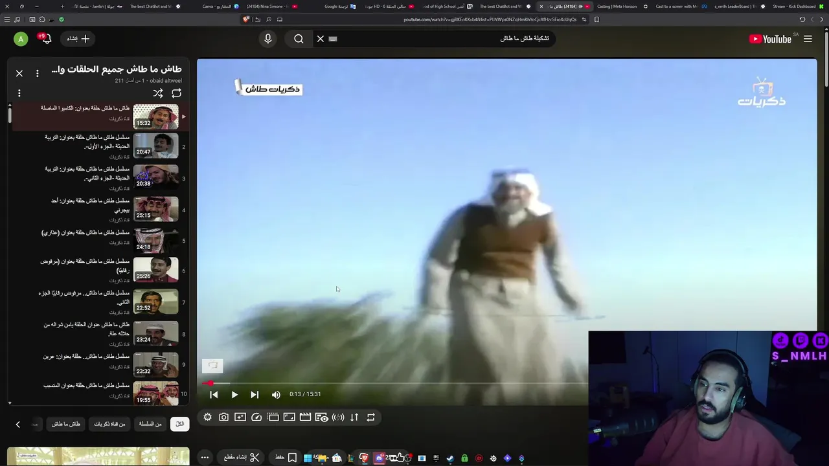Toggle the audio boost waves icon
This screenshot has height=466, width=829.
(x=338, y=417)
